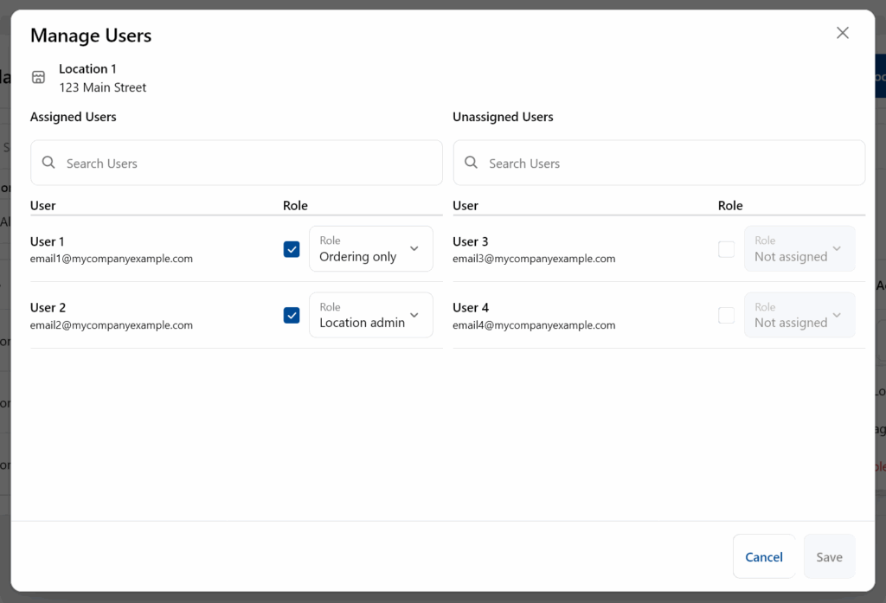Click the chevron arrow in User 2's role selector

[x=414, y=315]
